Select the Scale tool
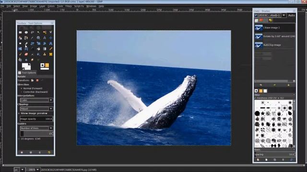Viewport: 307px width, 172px height. 38,43
